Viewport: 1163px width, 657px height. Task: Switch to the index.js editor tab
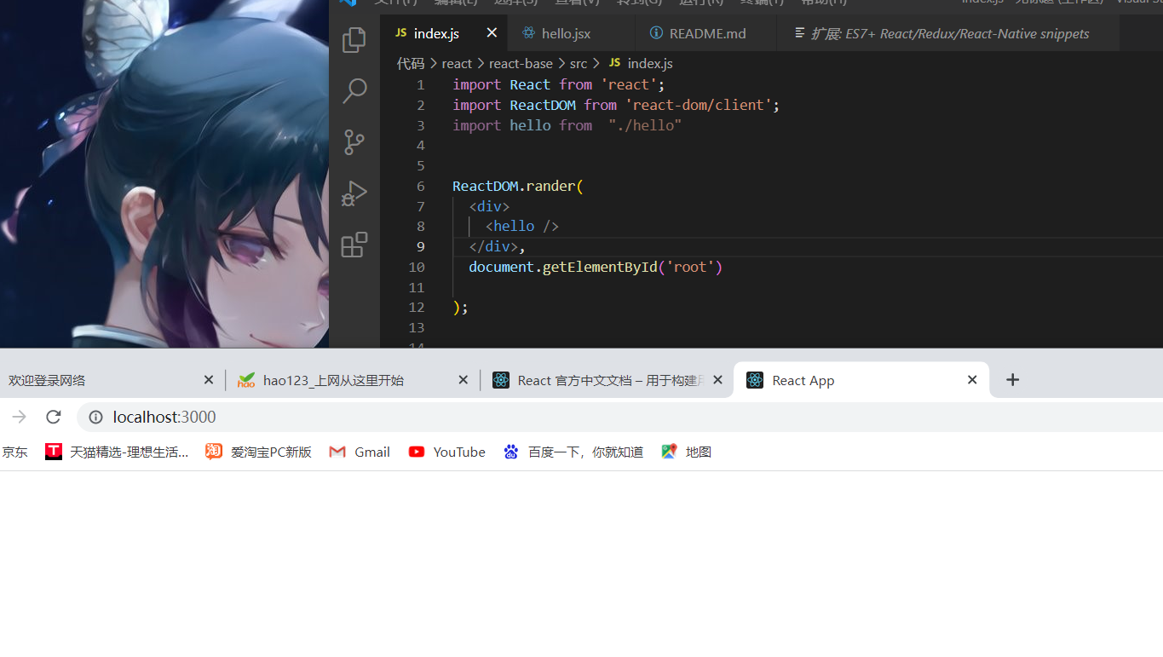tap(444, 33)
